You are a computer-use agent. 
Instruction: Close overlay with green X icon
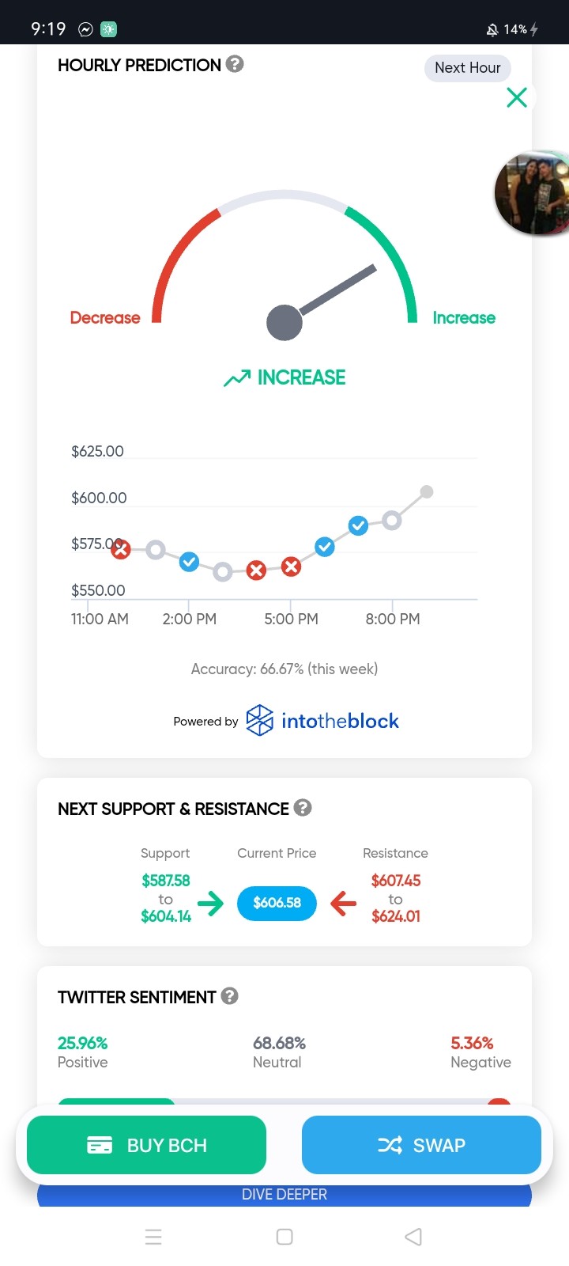[x=517, y=97]
